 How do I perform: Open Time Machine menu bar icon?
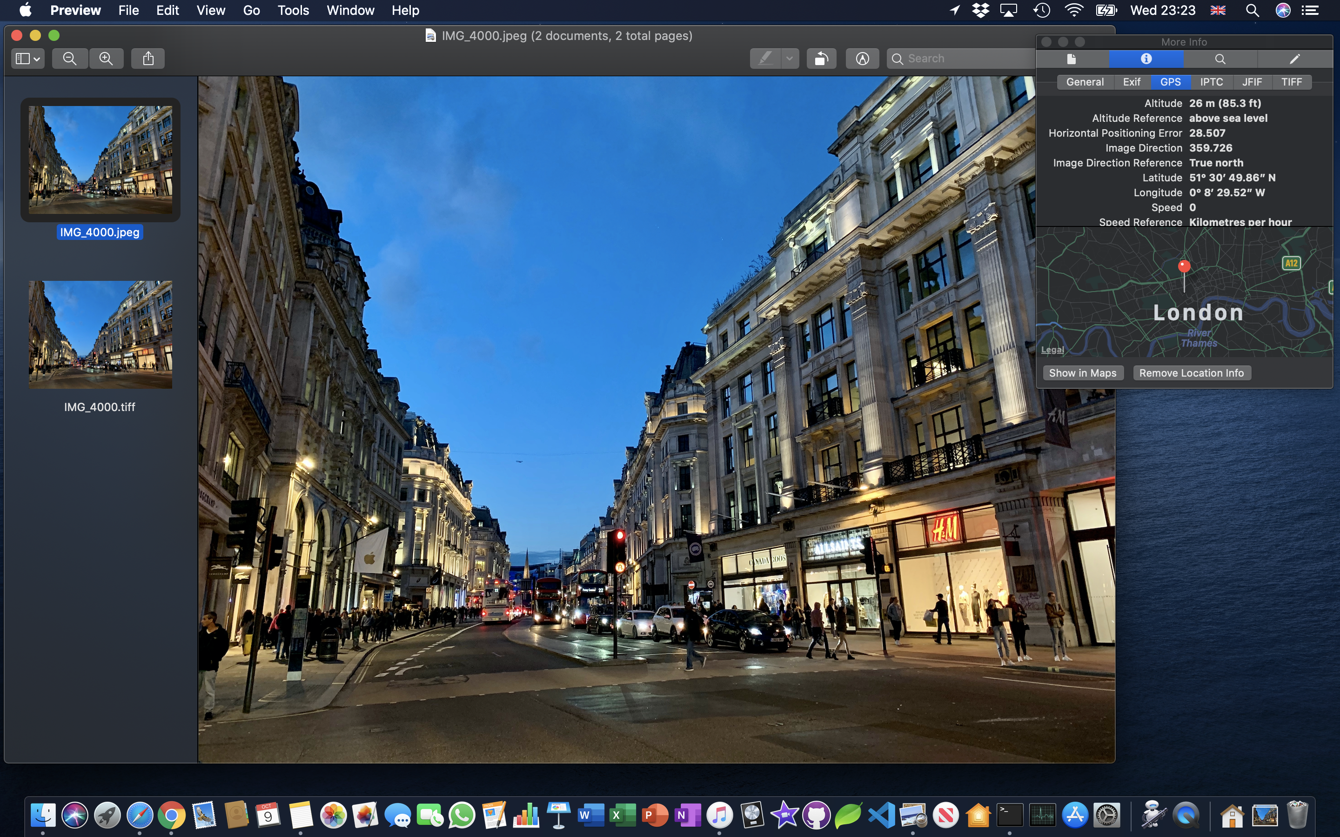point(1042,10)
